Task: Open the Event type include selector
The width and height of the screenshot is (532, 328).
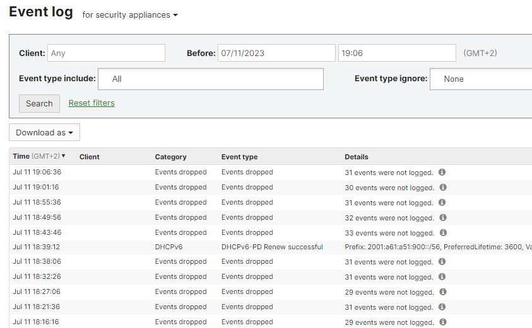Action: point(211,79)
